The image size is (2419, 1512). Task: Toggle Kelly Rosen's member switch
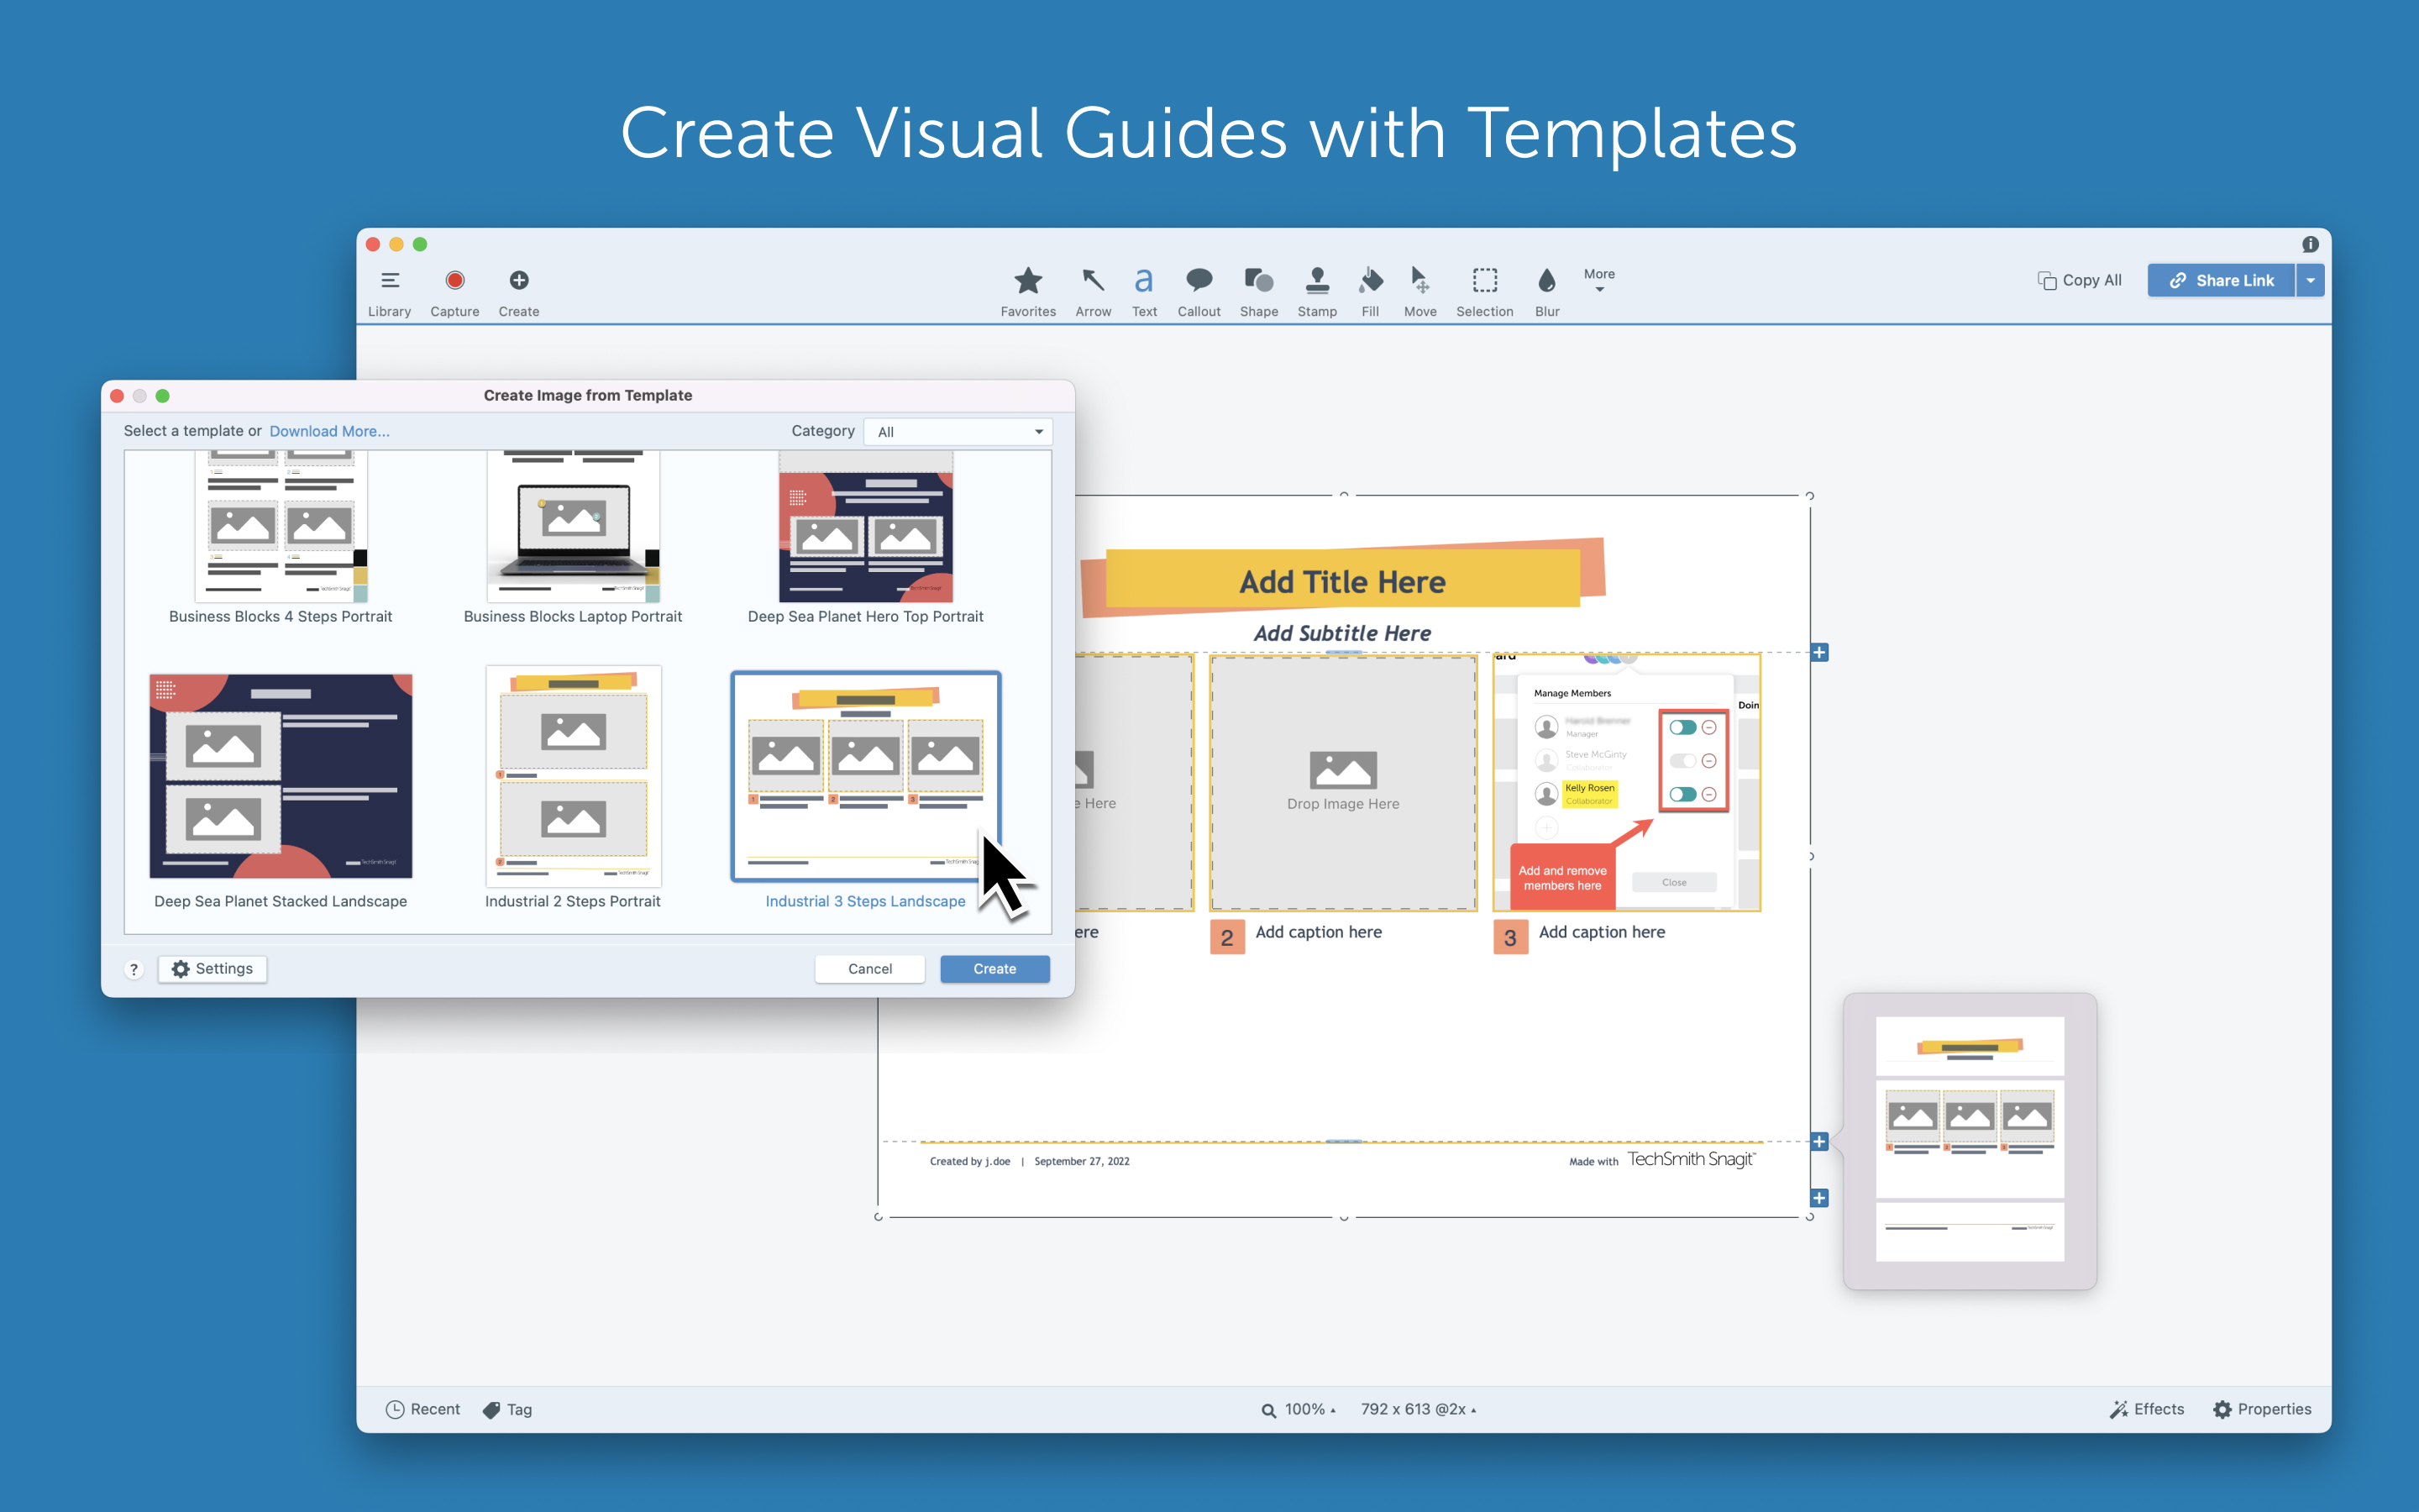coord(1682,794)
